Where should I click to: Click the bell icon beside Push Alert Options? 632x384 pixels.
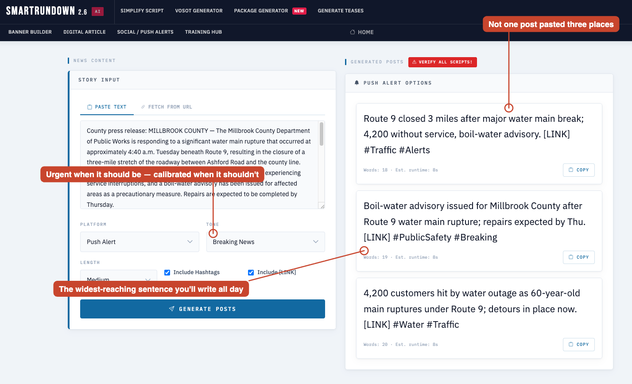[357, 83]
